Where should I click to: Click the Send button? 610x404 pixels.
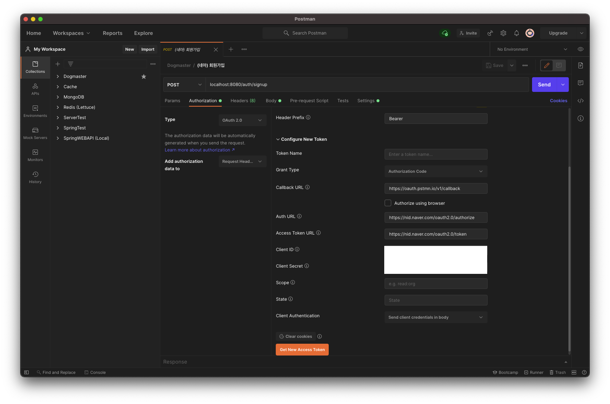coord(544,85)
